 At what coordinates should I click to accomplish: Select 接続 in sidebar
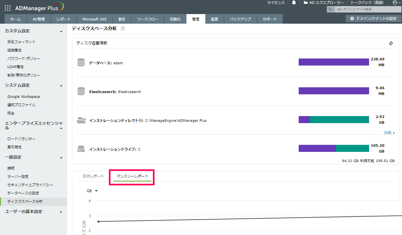click(11, 168)
